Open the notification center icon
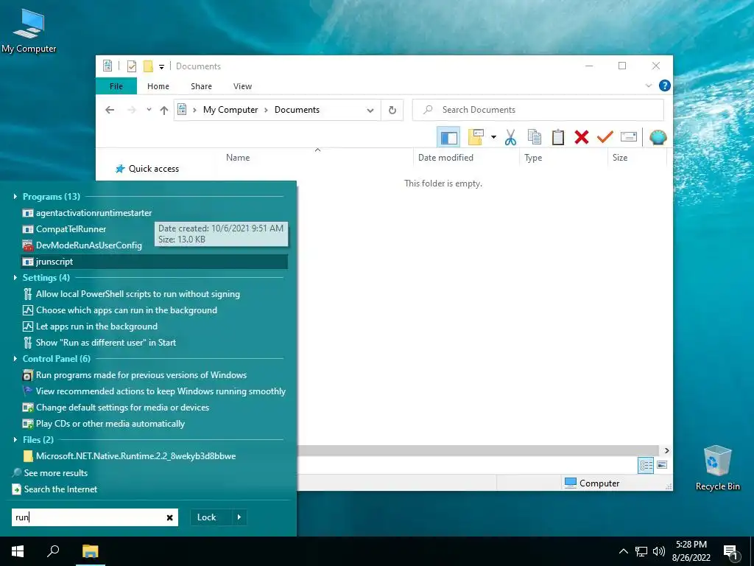 (x=730, y=552)
